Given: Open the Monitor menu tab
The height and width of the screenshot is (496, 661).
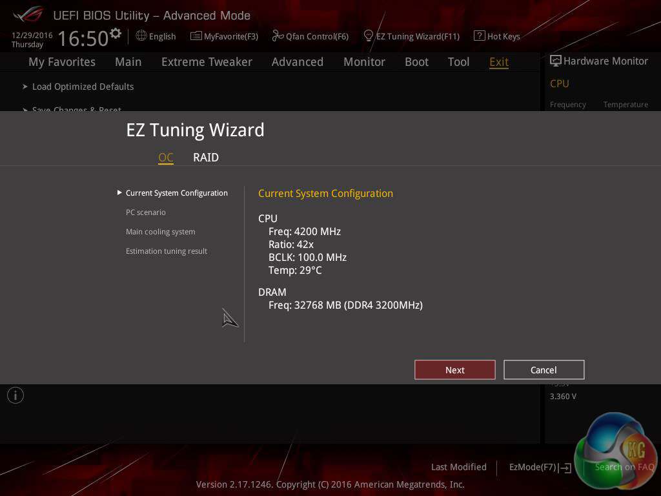Looking at the screenshot, I should pyautogui.click(x=364, y=62).
